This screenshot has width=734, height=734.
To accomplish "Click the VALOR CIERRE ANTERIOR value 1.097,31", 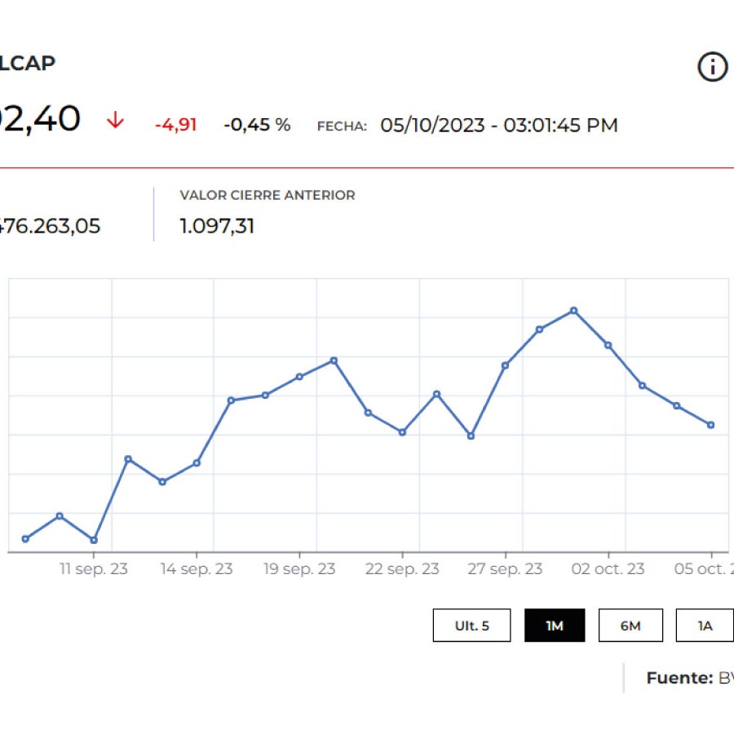I will [217, 226].
